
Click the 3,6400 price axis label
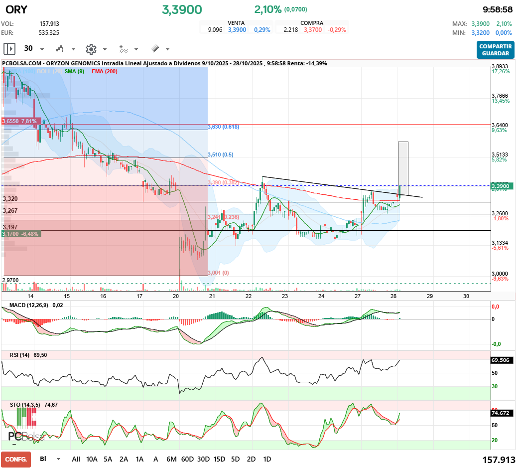(x=500, y=125)
